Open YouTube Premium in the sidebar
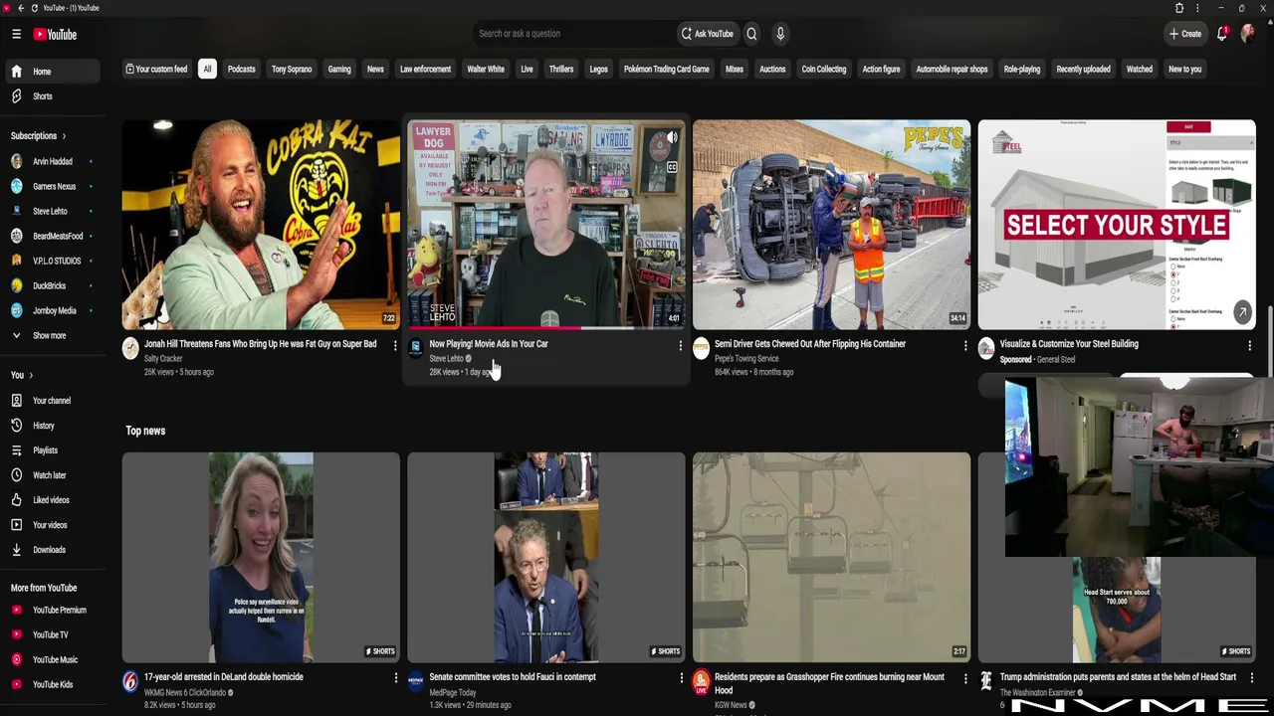This screenshot has height=716, width=1274. point(51,610)
